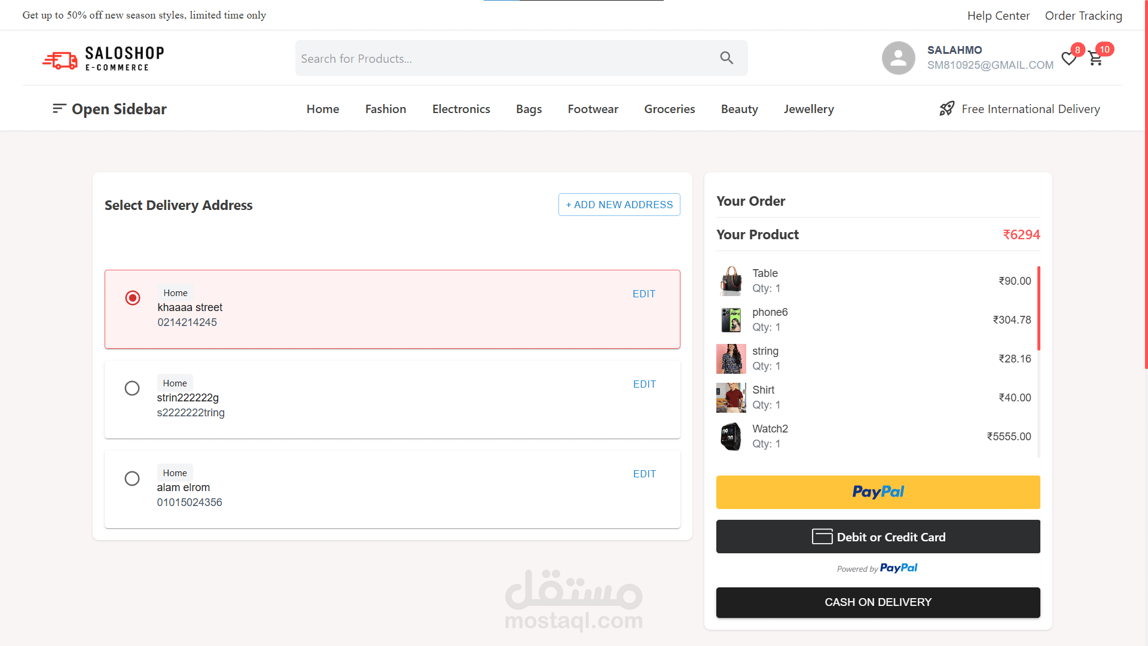Click Add New Address button

pyautogui.click(x=619, y=205)
